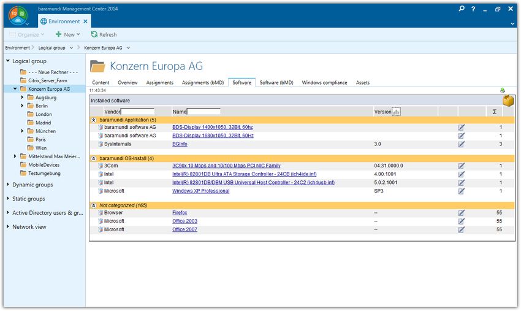Expand the Konzern Europa AG breadcrumb dropdown

point(128,48)
